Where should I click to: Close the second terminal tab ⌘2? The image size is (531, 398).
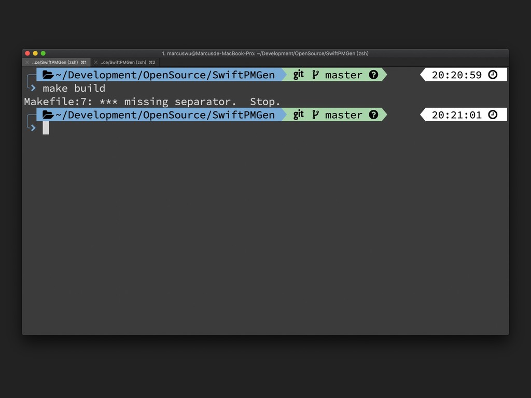tap(96, 62)
